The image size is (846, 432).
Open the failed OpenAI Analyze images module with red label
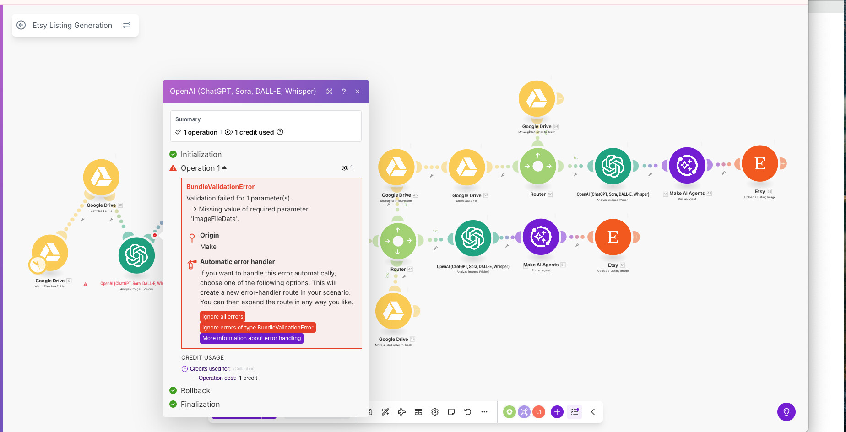136,255
